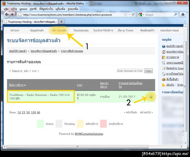Open the เครื่องมือ (Tools) menu
The width and height of the screenshot is (190, 157).
(60, 9)
